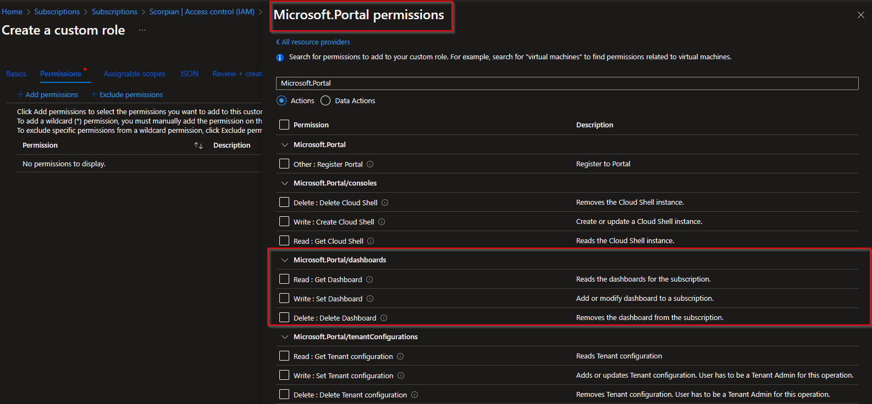Open the ellipsis menu beside Create a custom role
The image size is (872, 404).
click(142, 30)
